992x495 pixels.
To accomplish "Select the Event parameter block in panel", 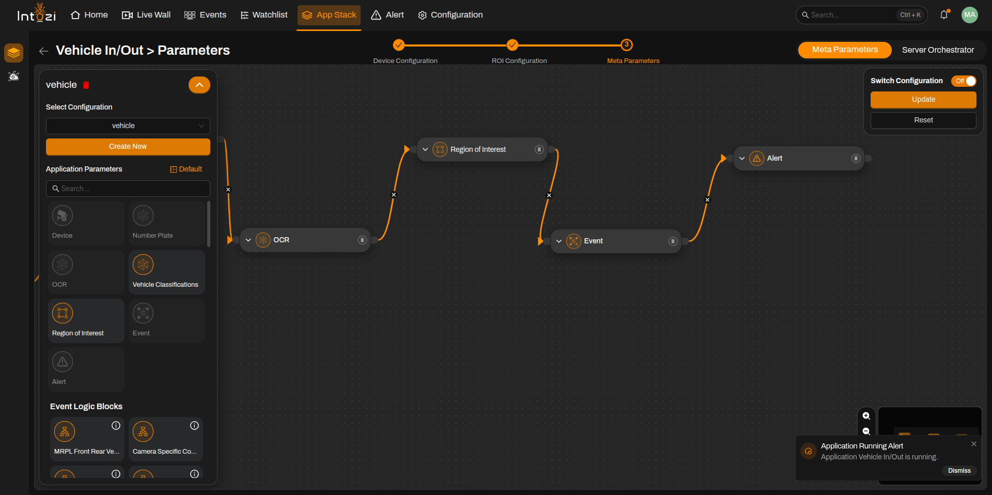I will tap(167, 321).
